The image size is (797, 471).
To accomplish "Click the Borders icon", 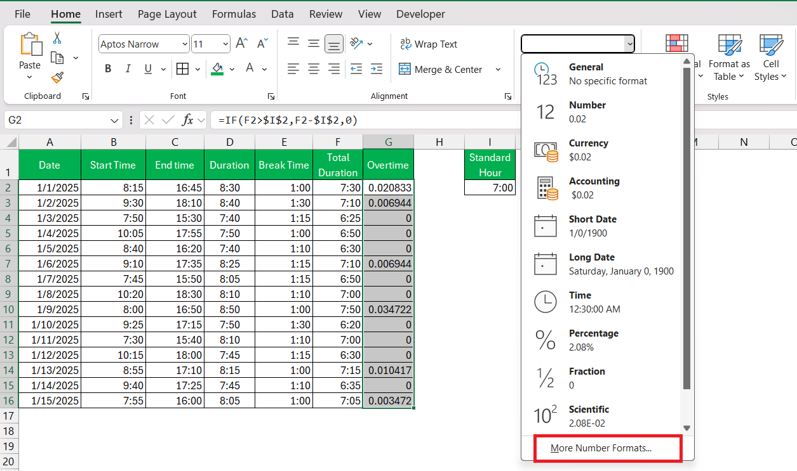I will [182, 69].
